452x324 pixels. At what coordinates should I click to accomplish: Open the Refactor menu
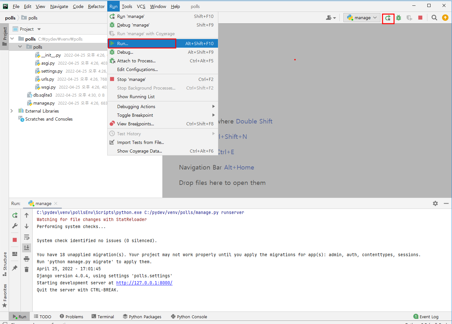click(96, 6)
